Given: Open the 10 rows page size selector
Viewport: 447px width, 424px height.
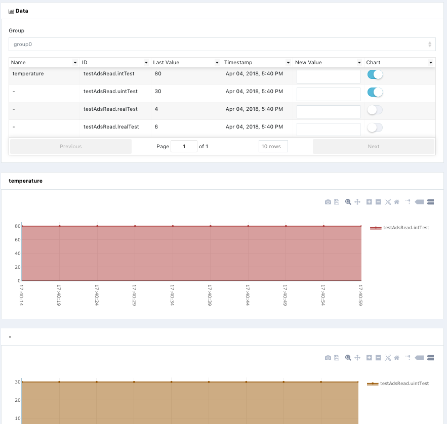Looking at the screenshot, I should [273, 147].
